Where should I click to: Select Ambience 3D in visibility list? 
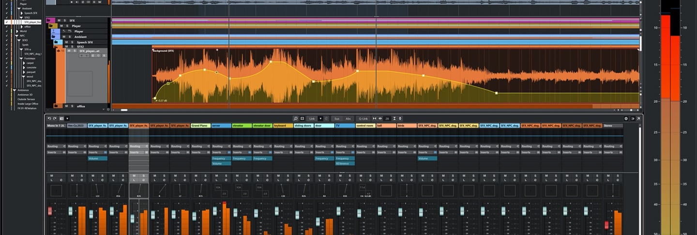25,94
